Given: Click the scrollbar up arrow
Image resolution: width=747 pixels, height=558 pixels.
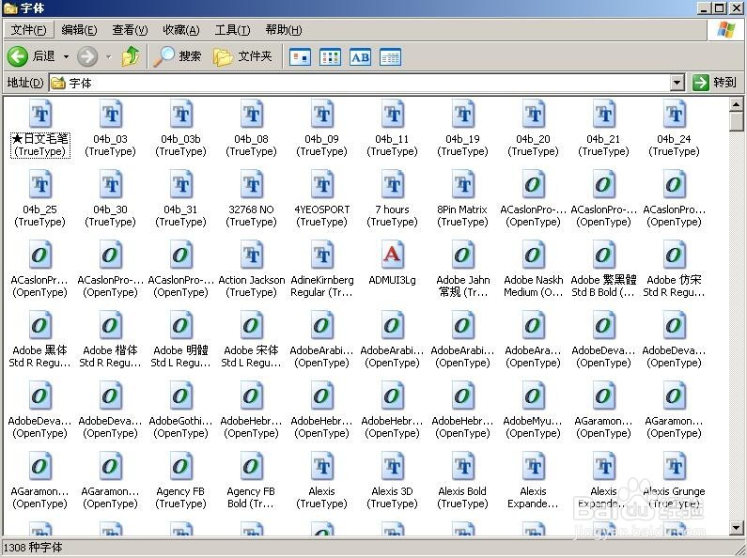Looking at the screenshot, I should click(736, 103).
